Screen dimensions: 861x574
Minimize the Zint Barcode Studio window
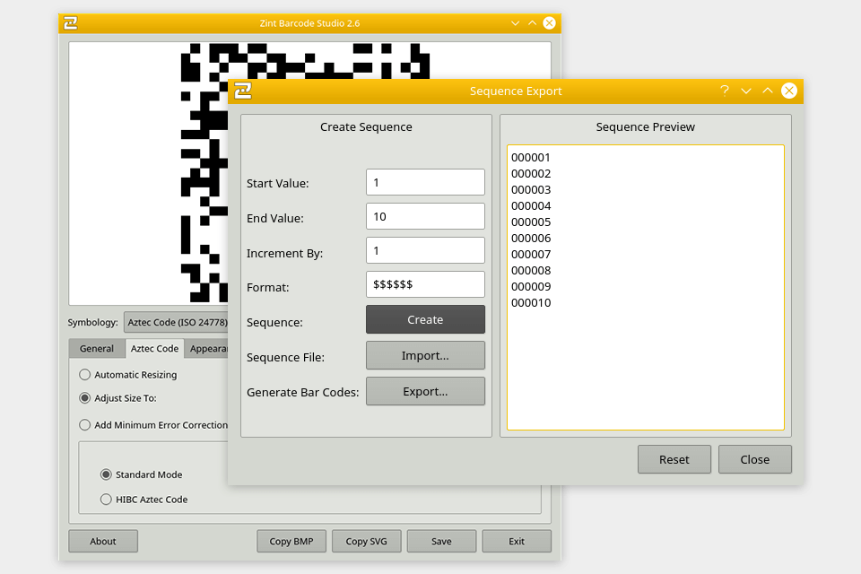[x=515, y=23]
